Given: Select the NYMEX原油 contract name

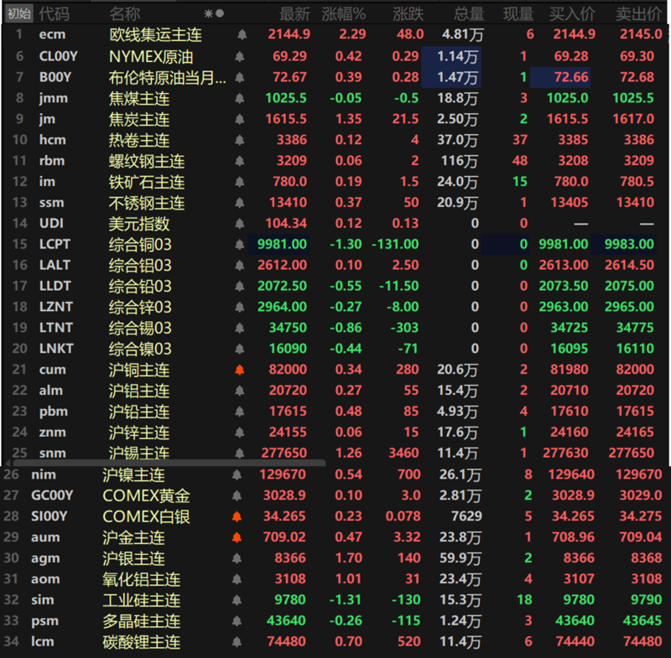Looking at the screenshot, I should (x=149, y=56).
